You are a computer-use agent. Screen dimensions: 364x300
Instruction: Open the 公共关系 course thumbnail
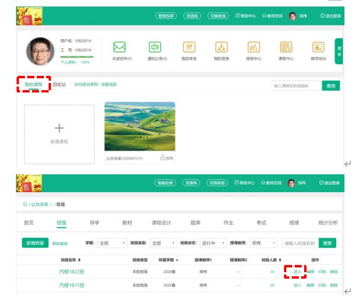(x=139, y=128)
